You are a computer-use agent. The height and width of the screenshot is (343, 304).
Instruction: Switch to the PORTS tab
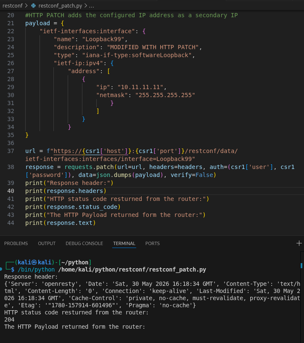click(152, 243)
